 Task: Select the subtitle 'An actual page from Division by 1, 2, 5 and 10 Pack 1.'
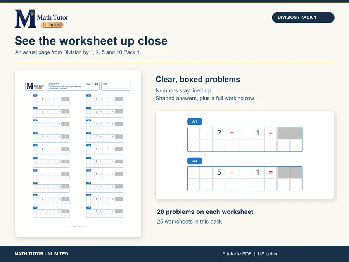78,52
